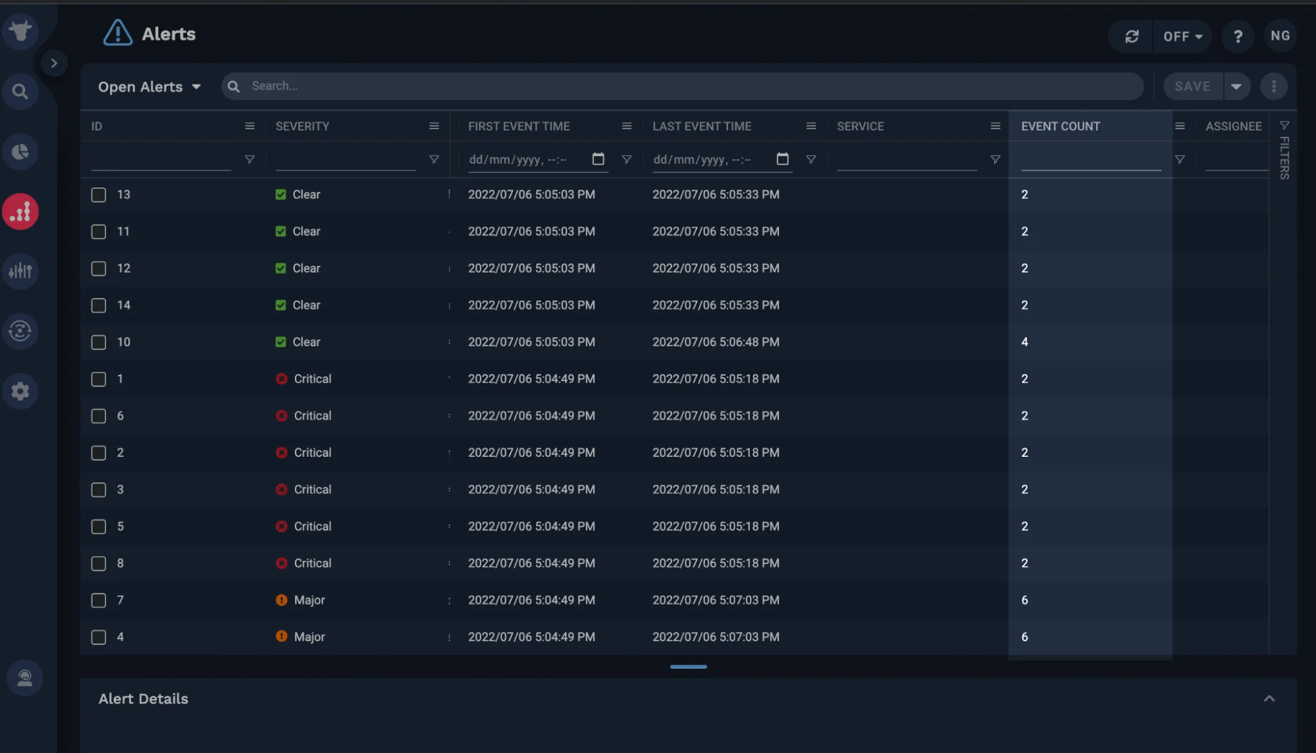The image size is (1316, 753).
Task: Check the box for alert ID 11
Action: click(99, 232)
